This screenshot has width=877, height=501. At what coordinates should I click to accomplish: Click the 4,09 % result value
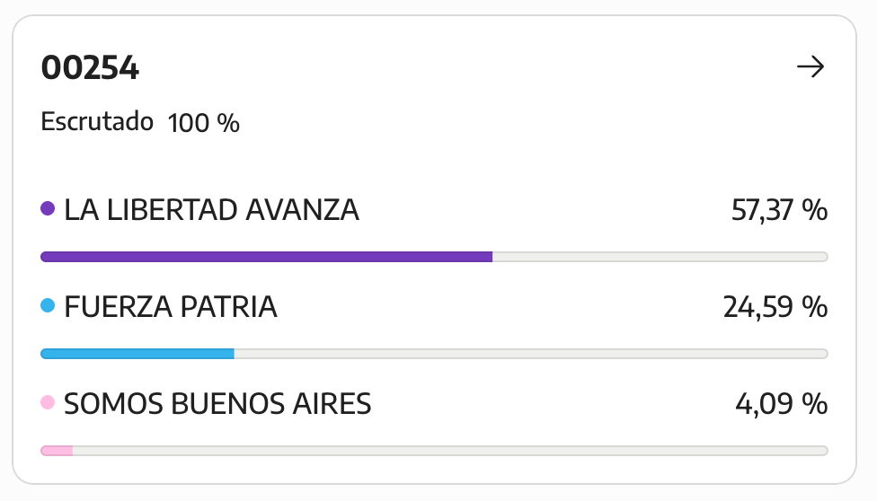[782, 404]
